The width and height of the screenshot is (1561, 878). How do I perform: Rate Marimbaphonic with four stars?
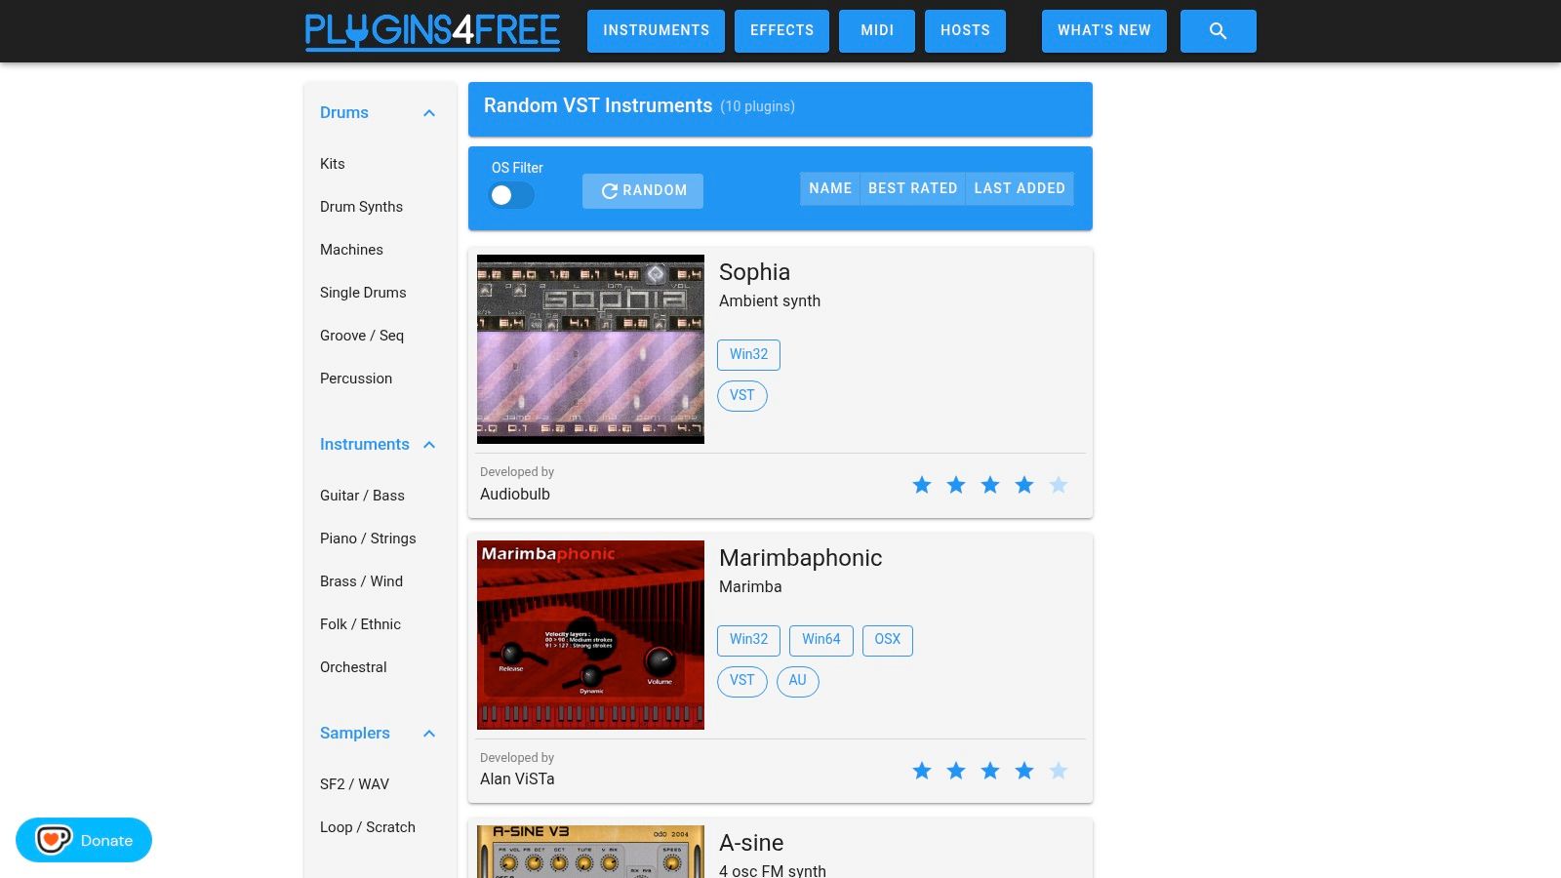point(1024,771)
